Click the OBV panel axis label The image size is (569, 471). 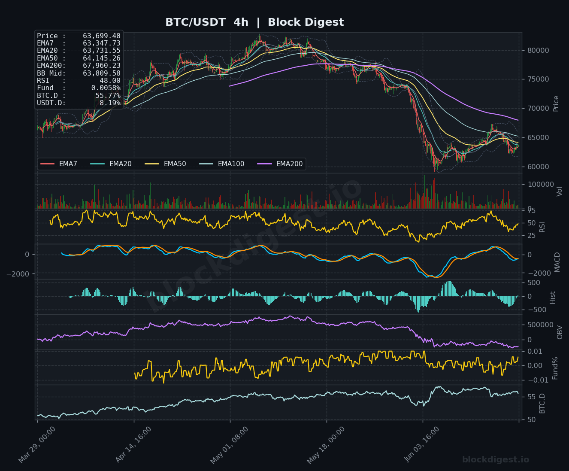point(560,332)
